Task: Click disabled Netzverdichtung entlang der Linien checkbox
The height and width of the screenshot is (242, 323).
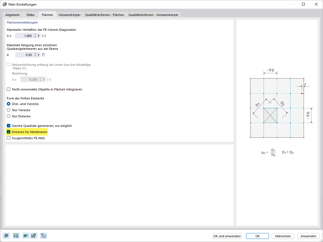Action: pyautogui.click(x=9, y=65)
